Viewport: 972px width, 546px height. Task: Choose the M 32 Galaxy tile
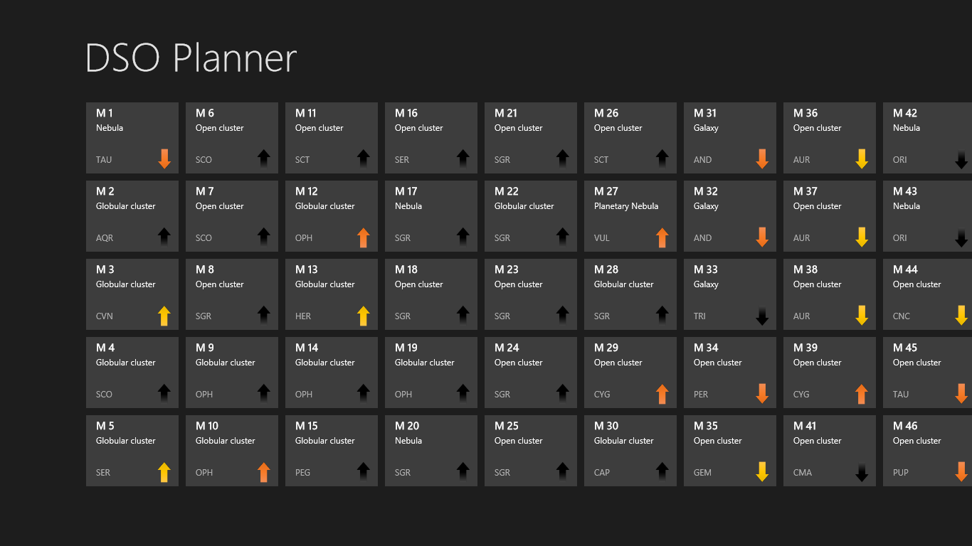tap(729, 215)
